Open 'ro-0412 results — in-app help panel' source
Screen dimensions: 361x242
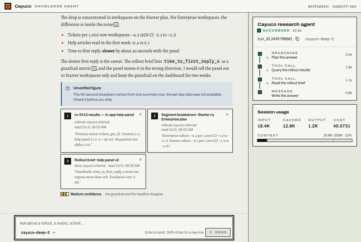click(x=104, y=115)
